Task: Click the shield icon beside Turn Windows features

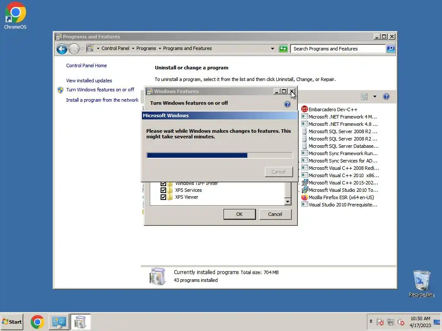Action: click(x=60, y=90)
